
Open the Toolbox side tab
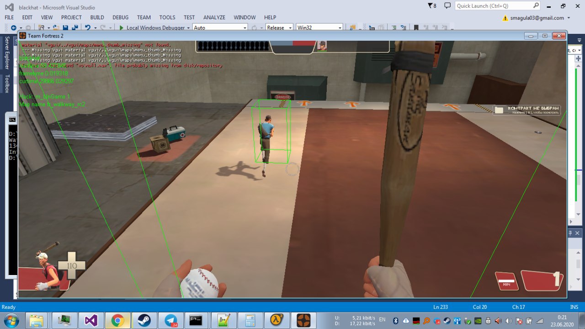(x=7, y=84)
